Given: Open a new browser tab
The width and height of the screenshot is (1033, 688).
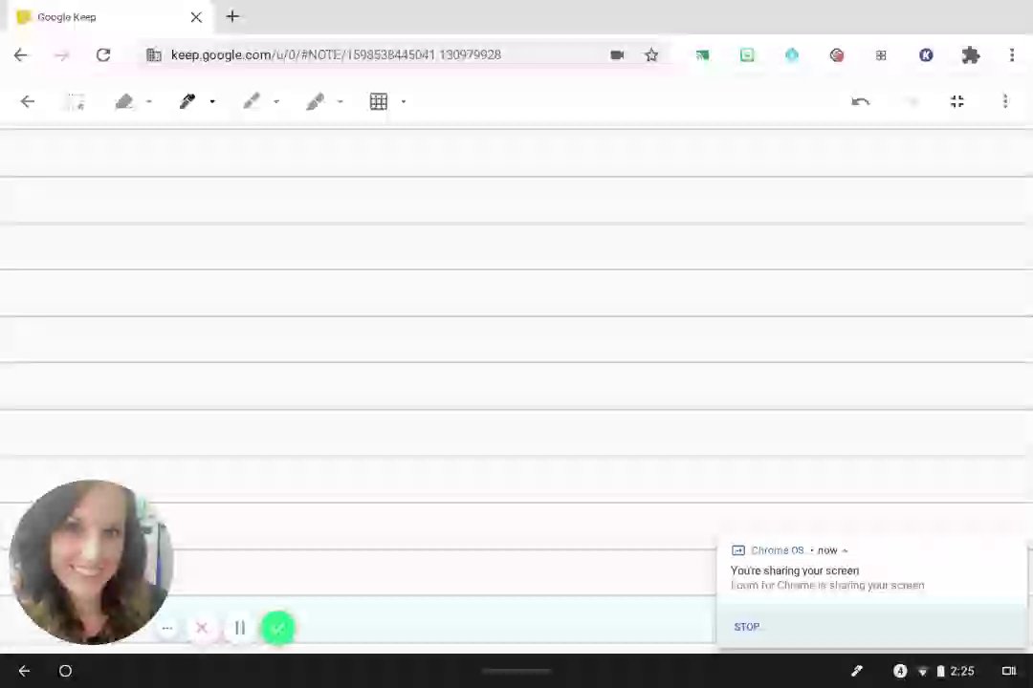Looking at the screenshot, I should click(x=232, y=16).
